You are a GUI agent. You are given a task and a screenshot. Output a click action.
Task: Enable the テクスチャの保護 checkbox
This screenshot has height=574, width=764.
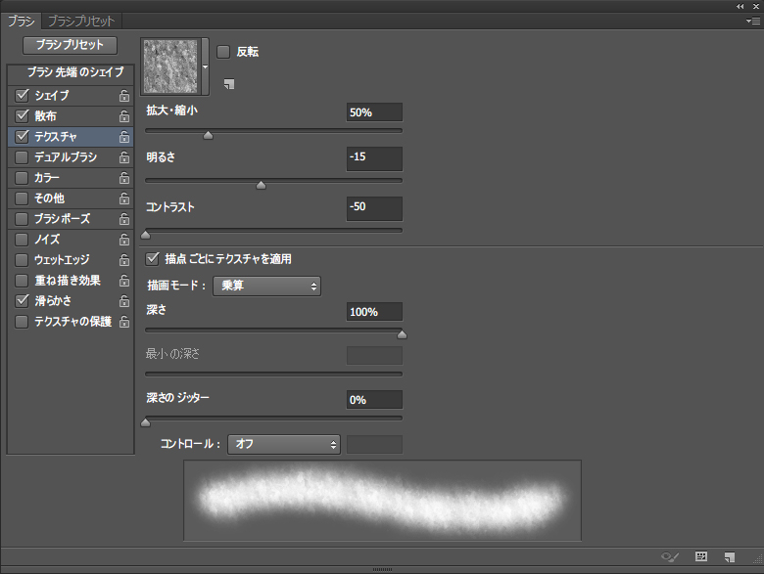tap(22, 322)
